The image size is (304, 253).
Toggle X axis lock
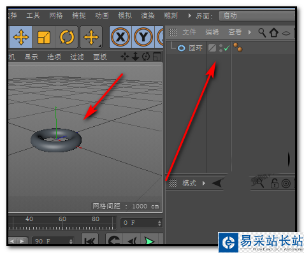pyautogui.click(x=120, y=37)
